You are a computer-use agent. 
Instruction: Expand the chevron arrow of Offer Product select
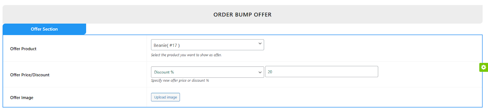coord(260,44)
